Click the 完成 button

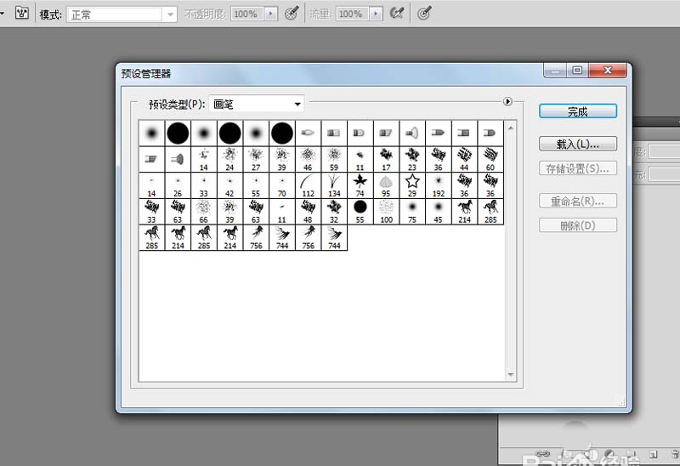coord(577,111)
